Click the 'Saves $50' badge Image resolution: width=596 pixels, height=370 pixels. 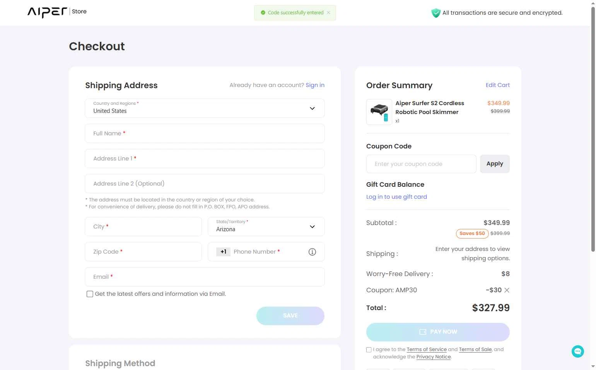472,234
